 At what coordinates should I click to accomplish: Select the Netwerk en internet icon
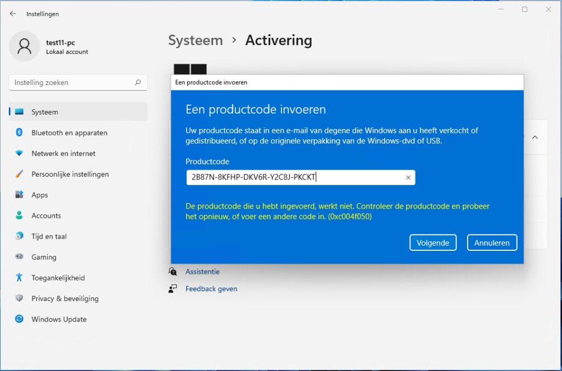(19, 153)
